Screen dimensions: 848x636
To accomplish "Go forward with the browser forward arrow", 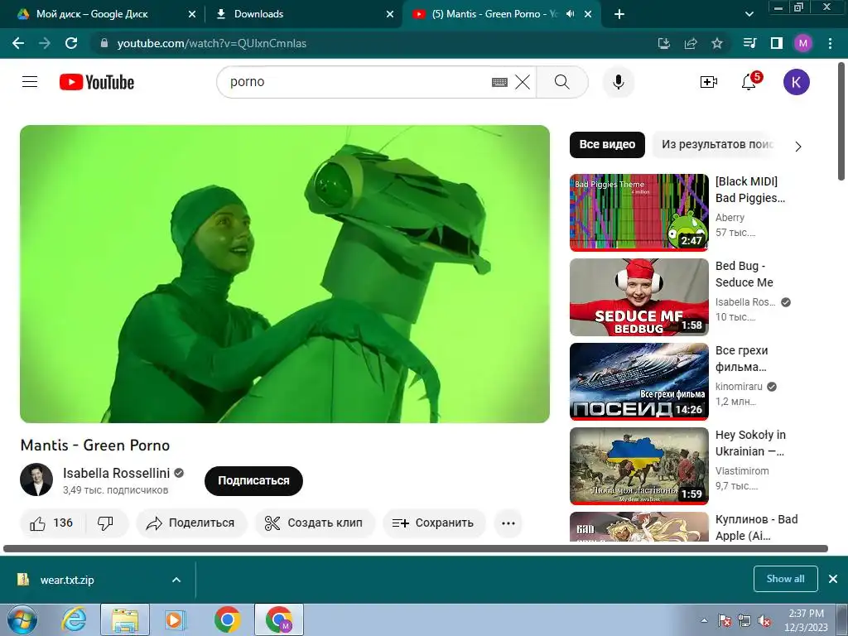I will tap(45, 43).
